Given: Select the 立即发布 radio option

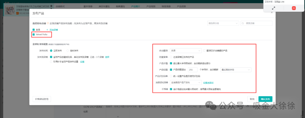Looking at the screenshot, I should click(51, 51).
